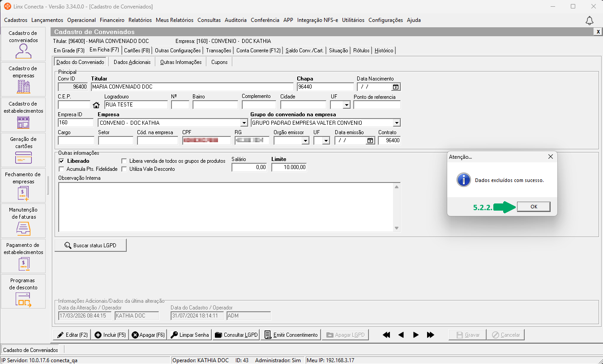Viewport: 603px width, 364px height.
Task: Uncheck the Liberado checkbox
Action: [62, 161]
